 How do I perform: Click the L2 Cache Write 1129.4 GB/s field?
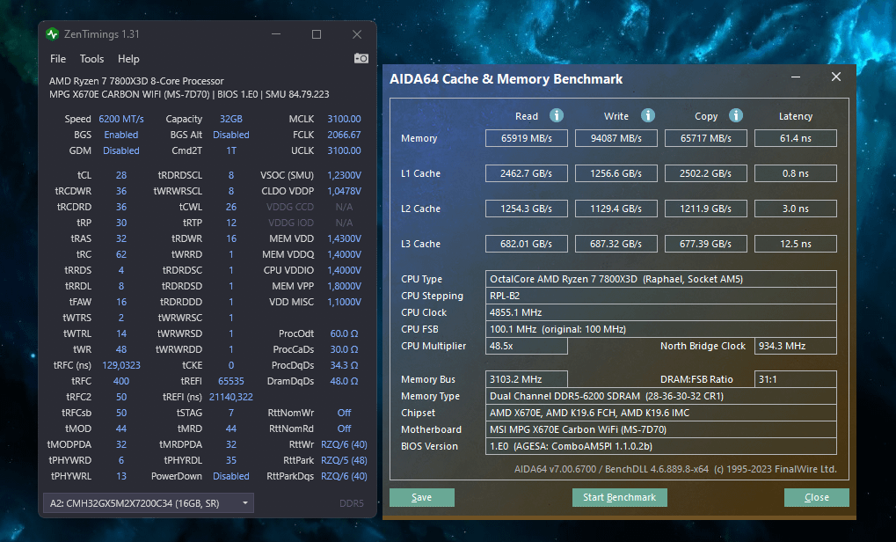(x=616, y=209)
